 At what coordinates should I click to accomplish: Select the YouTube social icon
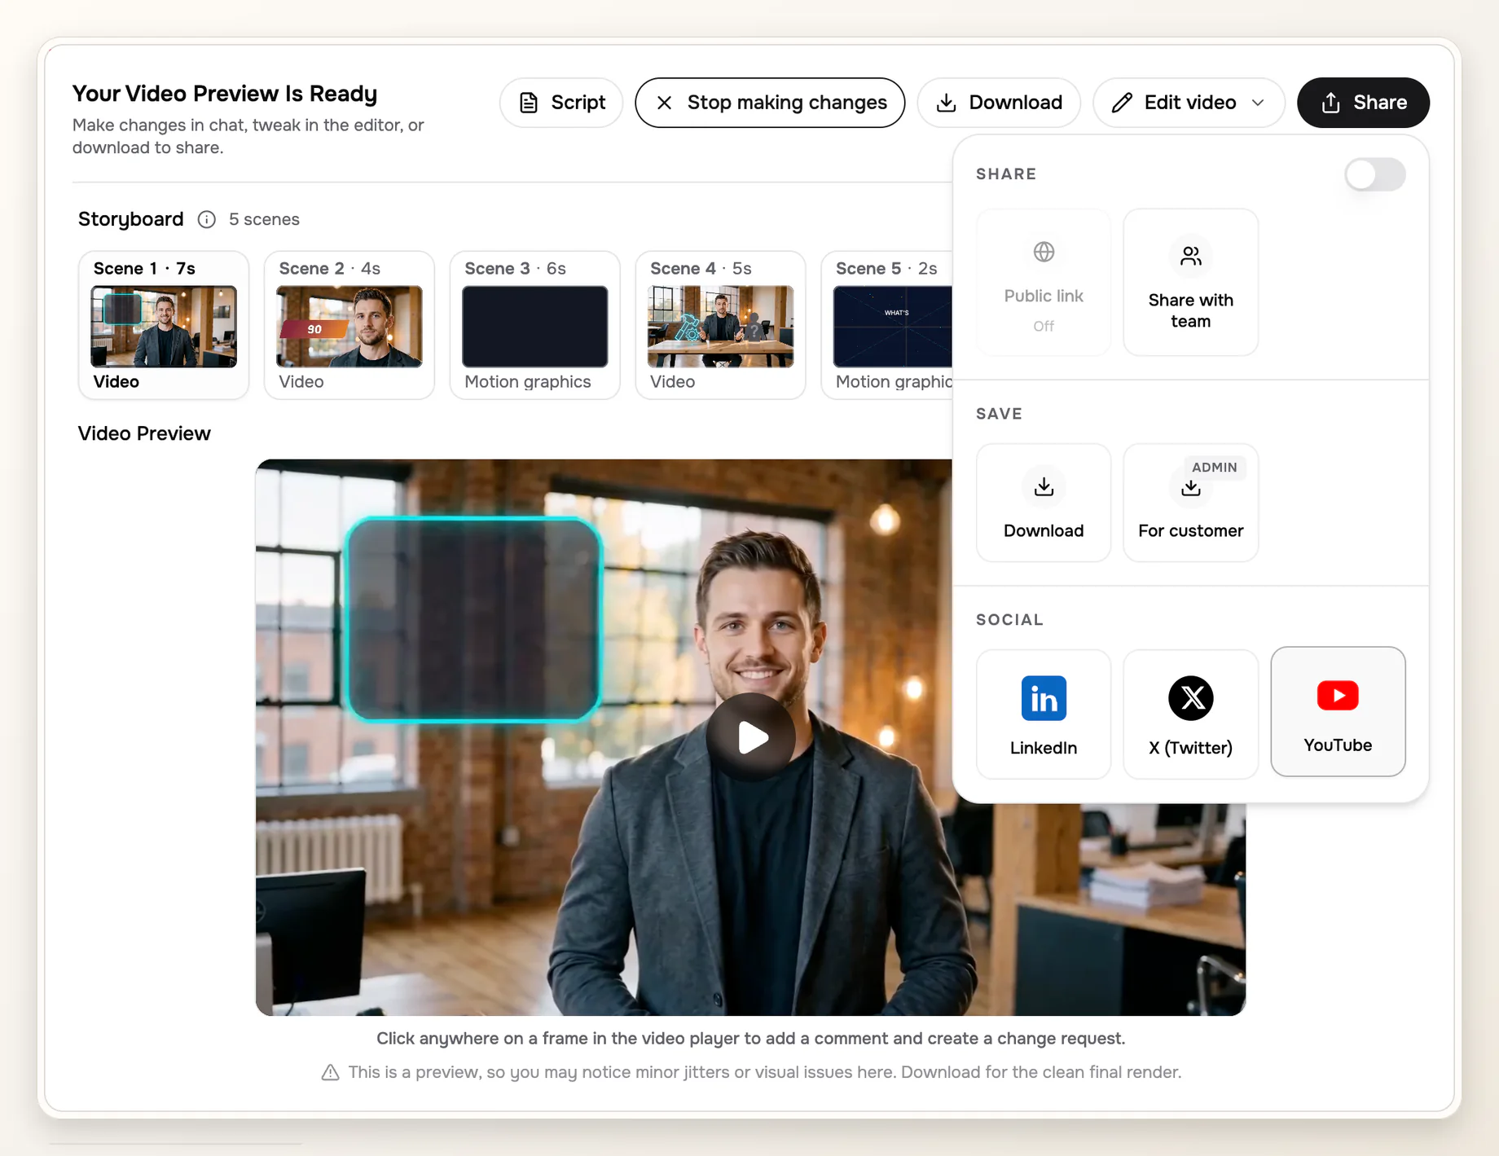point(1337,696)
